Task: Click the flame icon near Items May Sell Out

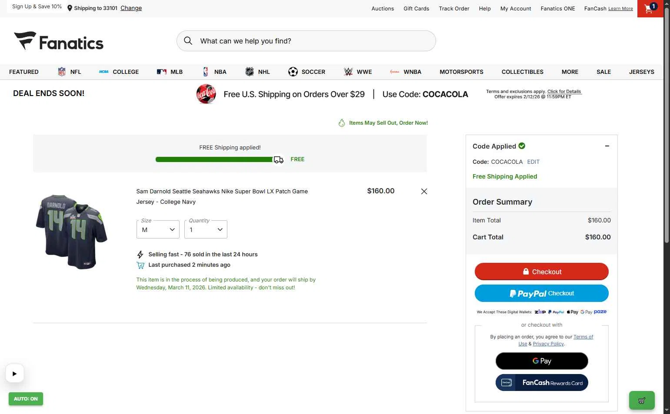Action: (342, 123)
